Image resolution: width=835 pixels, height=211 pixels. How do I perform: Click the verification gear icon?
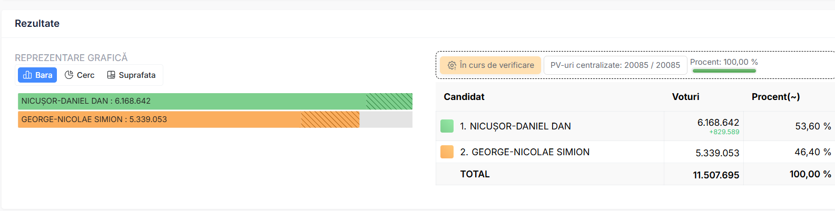(452, 65)
